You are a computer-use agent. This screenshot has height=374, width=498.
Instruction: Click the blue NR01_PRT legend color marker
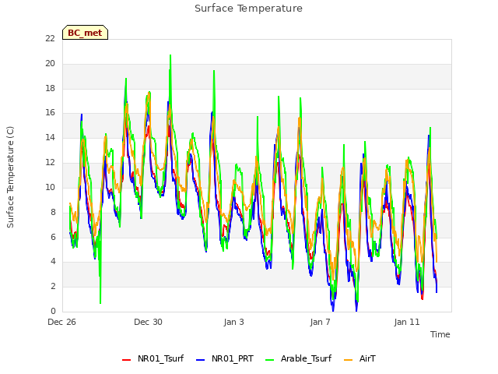coord(201,360)
